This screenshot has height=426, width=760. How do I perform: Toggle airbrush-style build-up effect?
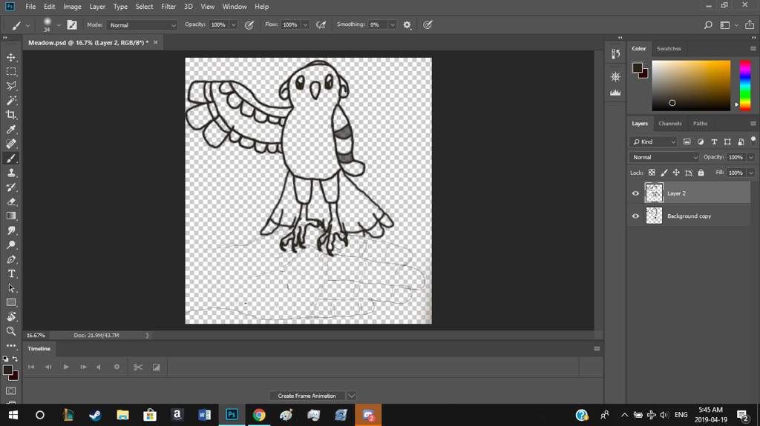coord(321,24)
